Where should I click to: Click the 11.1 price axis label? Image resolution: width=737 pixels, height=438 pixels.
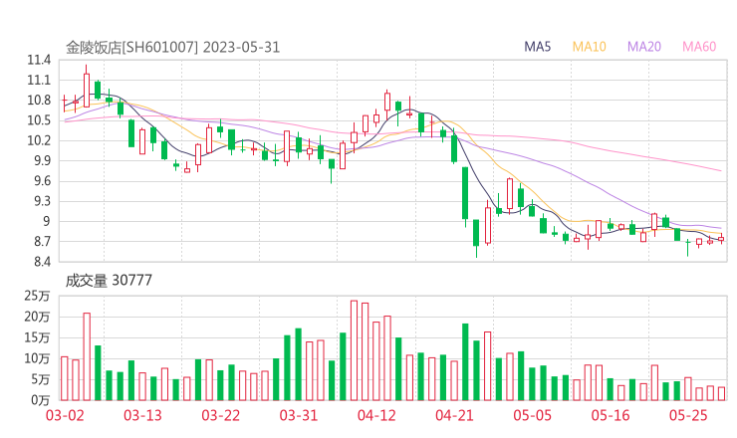[x=39, y=81]
